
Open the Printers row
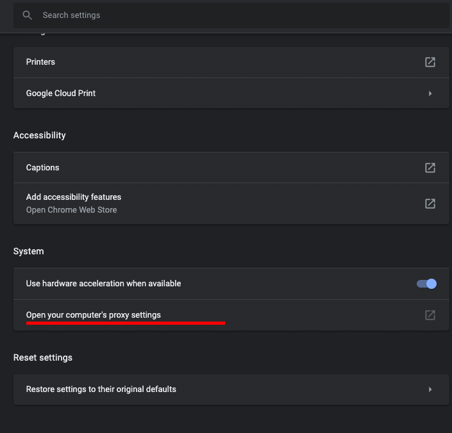click(231, 62)
